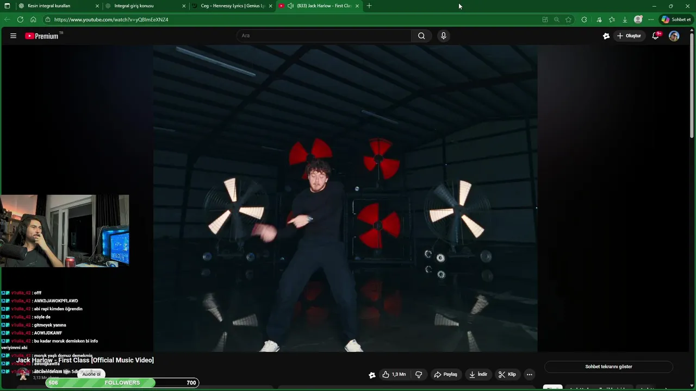Screen dimensions: 696x391
Task: Open YouTube account avatar menu
Action: click(x=674, y=36)
